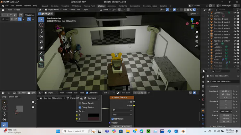Activate the Cursor tool in viewport toolbar

tap(41, 25)
